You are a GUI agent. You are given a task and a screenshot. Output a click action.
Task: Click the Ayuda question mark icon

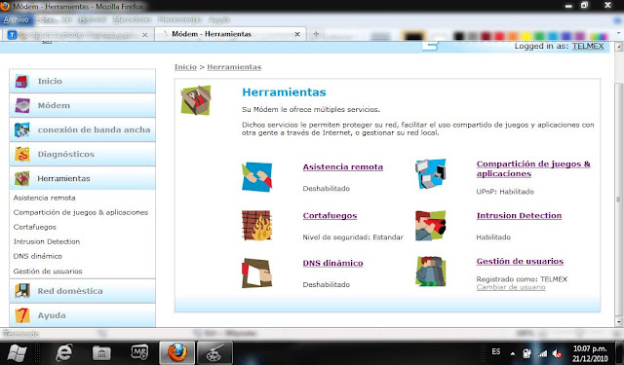pyautogui.click(x=21, y=315)
